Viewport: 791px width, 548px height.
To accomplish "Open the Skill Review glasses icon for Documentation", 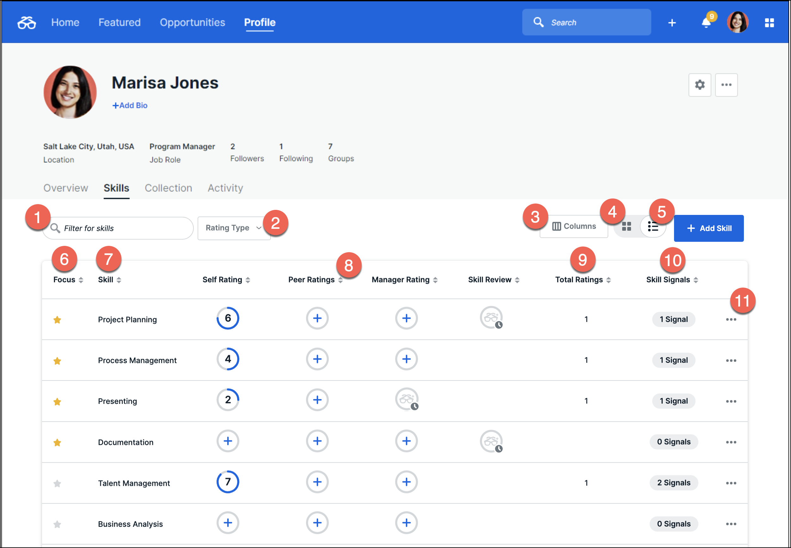I will tap(491, 442).
